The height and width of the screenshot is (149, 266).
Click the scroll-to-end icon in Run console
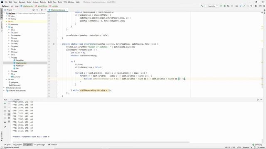point(9,114)
